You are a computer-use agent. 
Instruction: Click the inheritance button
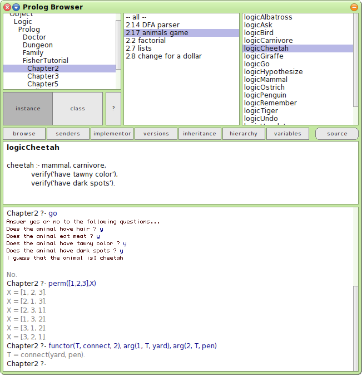200,134
